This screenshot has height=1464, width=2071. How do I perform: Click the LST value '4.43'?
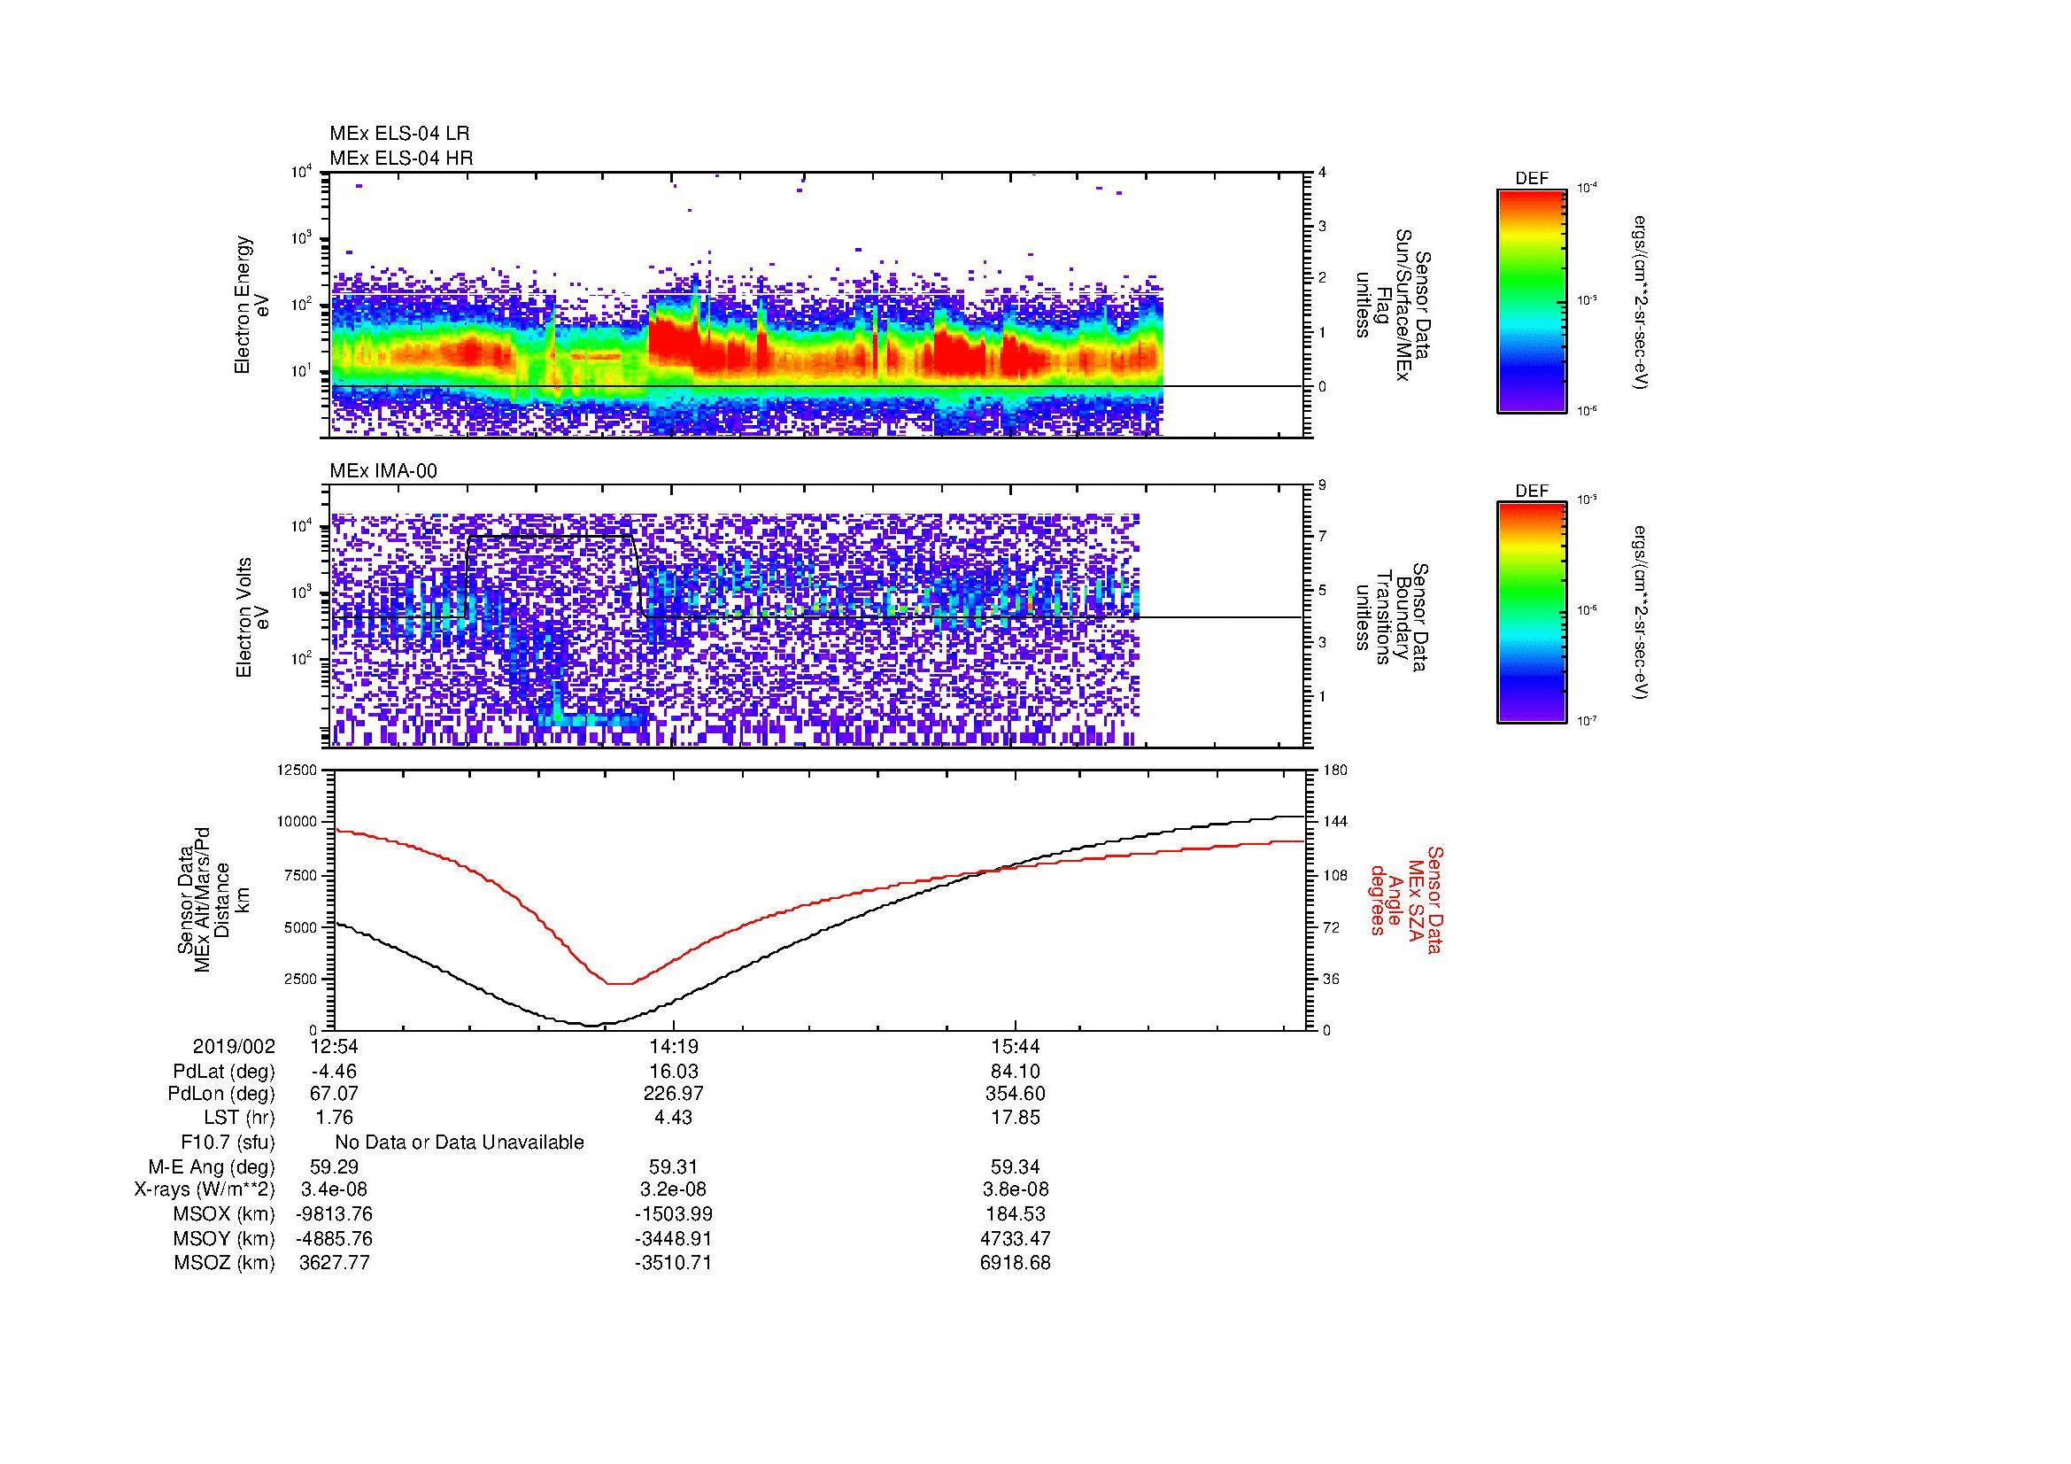(674, 1118)
